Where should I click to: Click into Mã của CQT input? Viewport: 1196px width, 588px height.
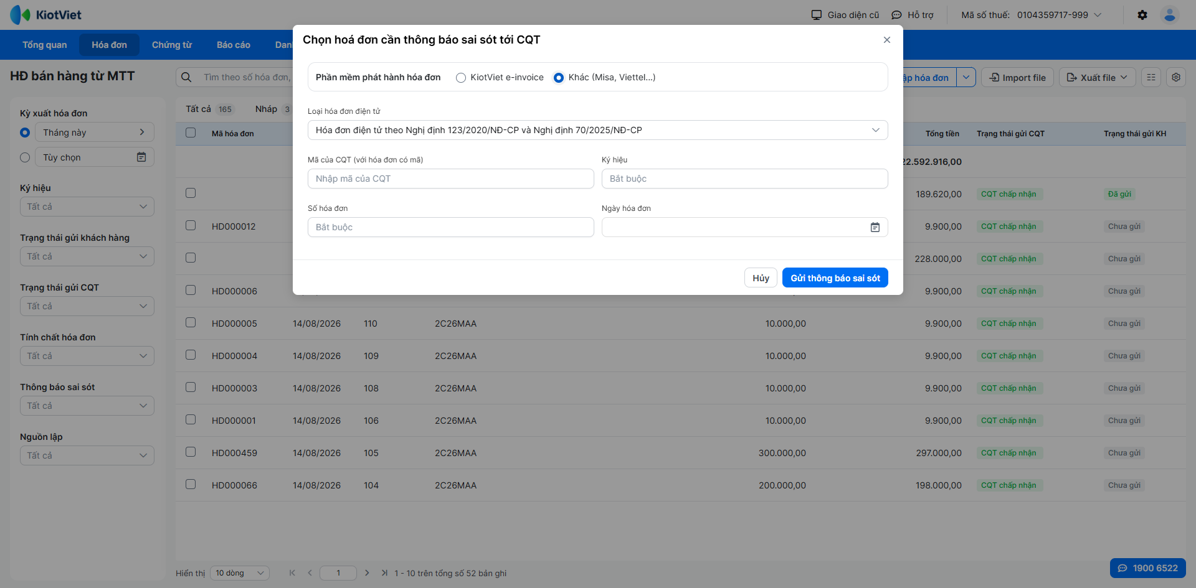[x=451, y=179]
